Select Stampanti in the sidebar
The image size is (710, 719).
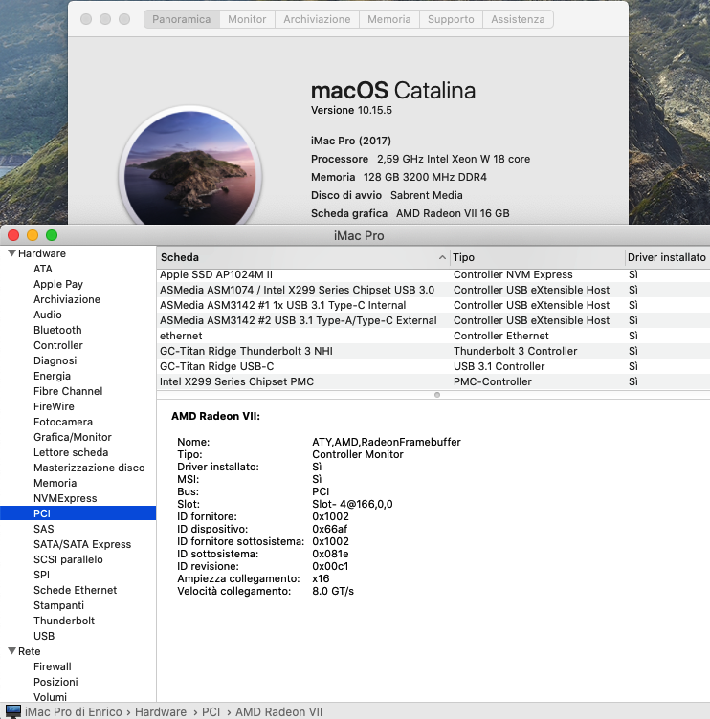58,605
